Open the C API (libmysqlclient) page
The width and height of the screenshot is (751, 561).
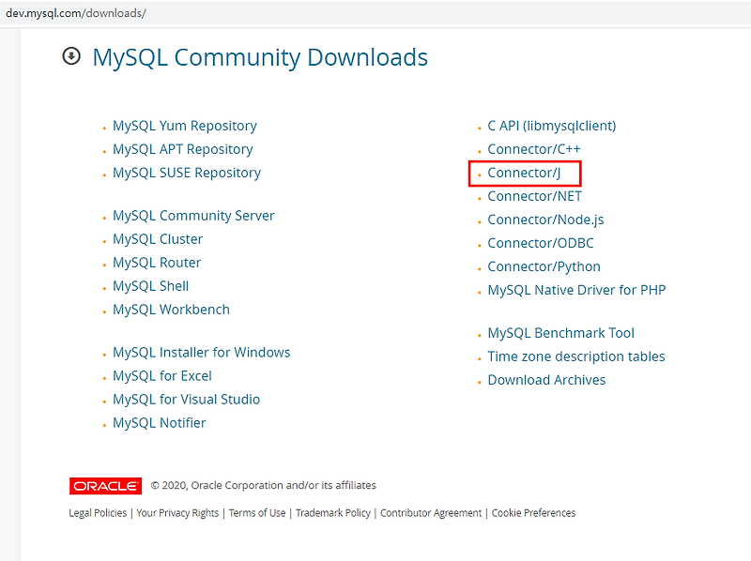(x=551, y=125)
